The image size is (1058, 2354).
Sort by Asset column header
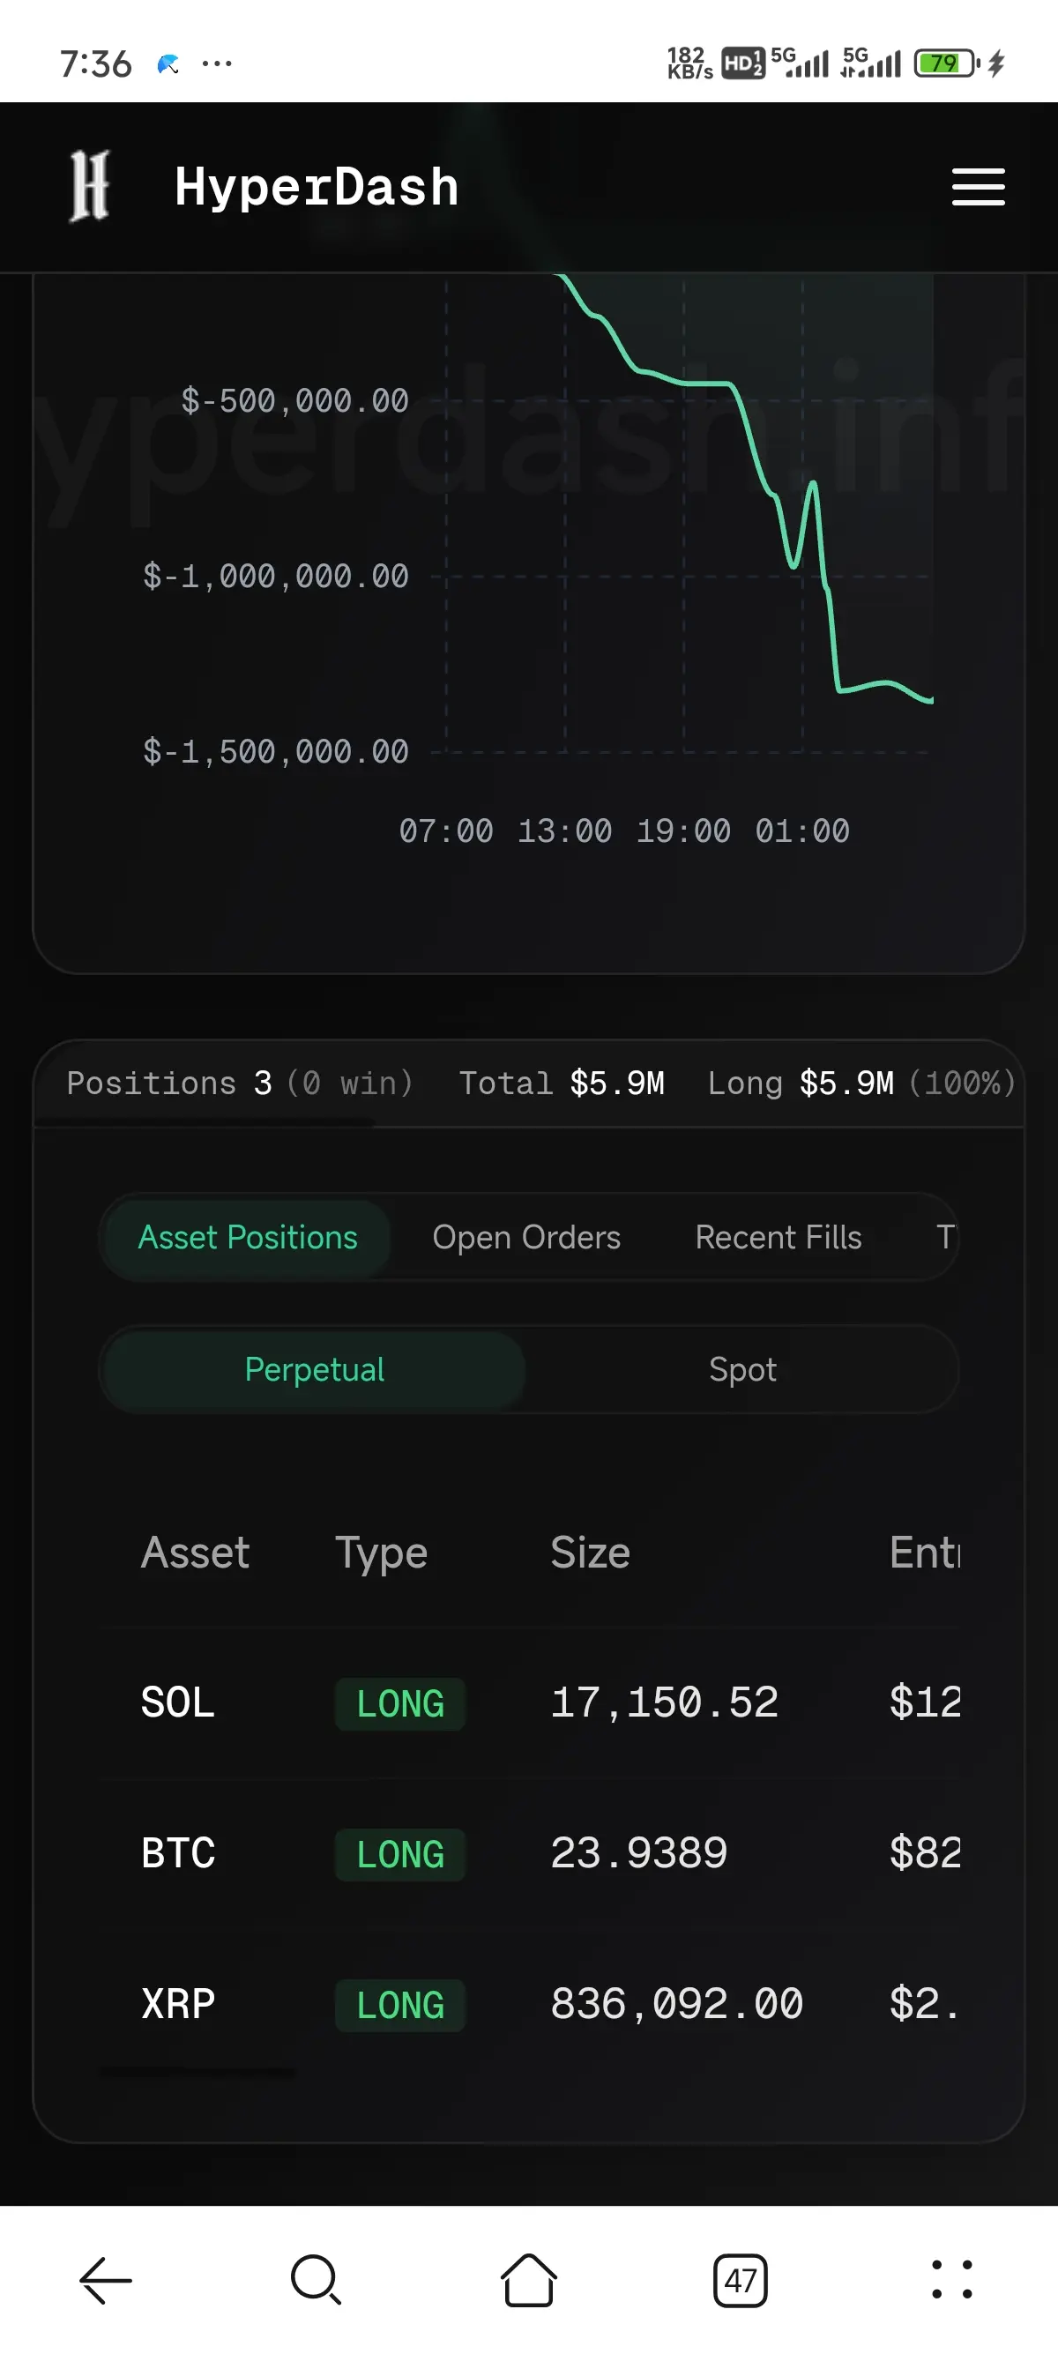pyautogui.click(x=196, y=1552)
